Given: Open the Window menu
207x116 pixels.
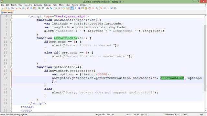Looking at the screenshot, I should (x=83, y=5).
